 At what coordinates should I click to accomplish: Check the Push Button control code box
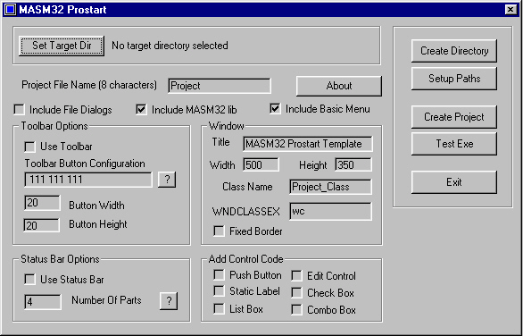tap(220, 275)
